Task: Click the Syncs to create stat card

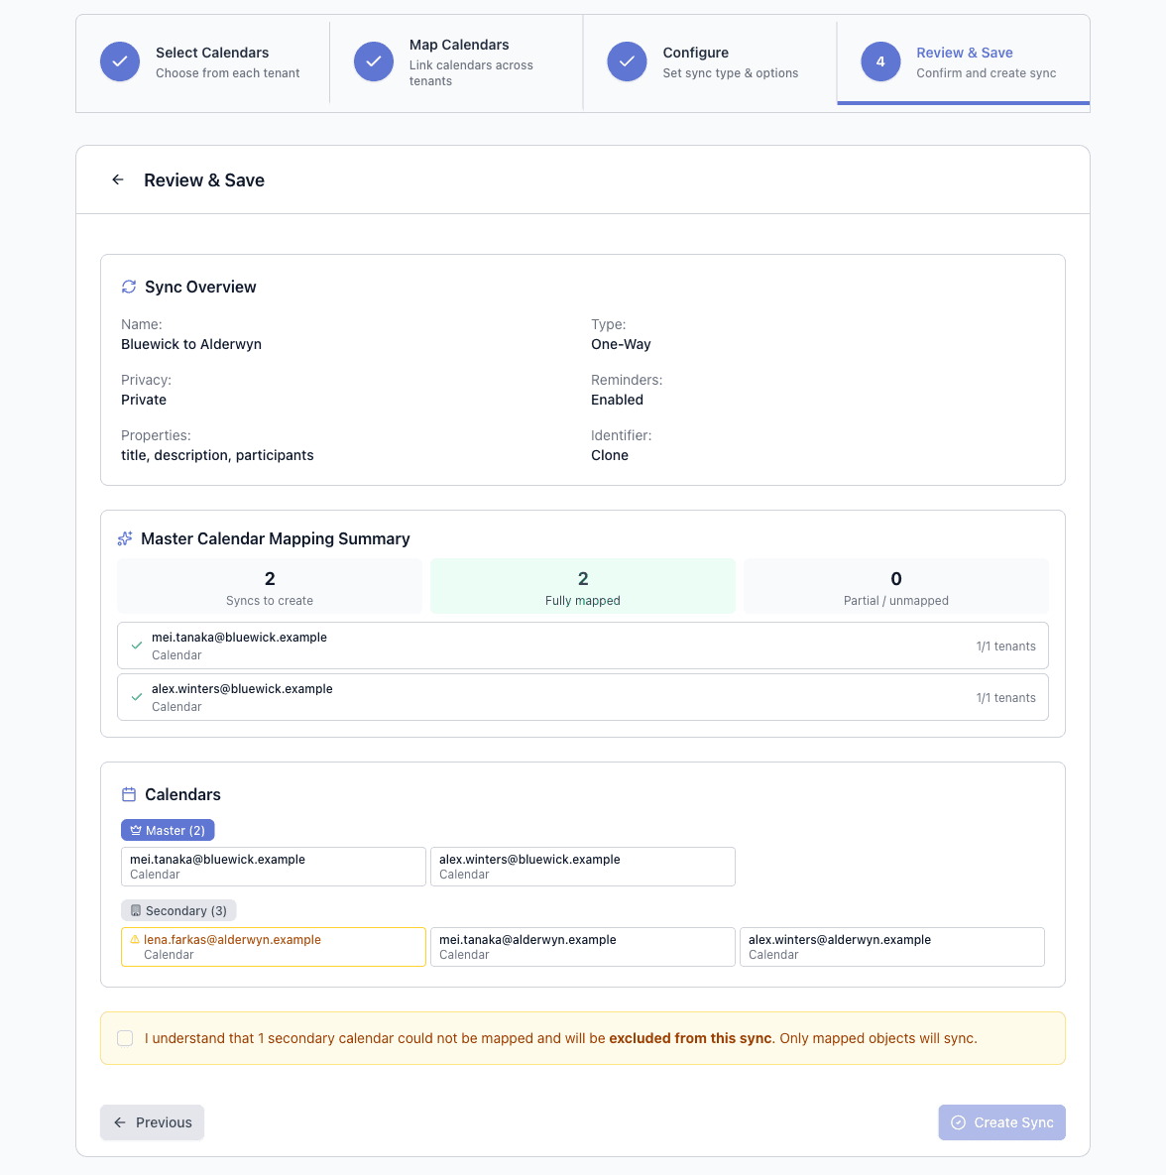Action: (270, 586)
